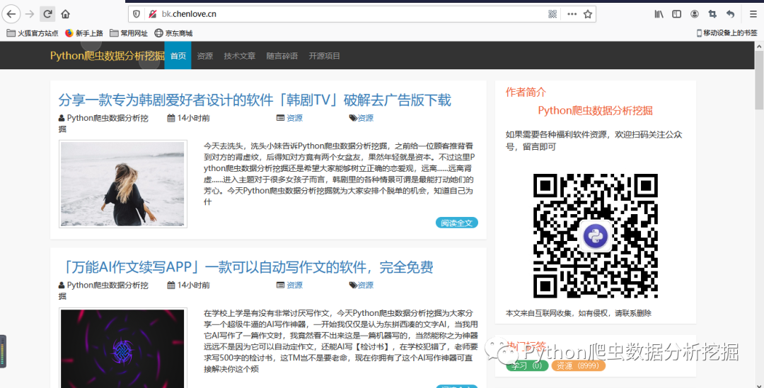Click 资源 category link with list icon in 韩剧TV post
Viewport: 764px width, 388px height.
294,118
